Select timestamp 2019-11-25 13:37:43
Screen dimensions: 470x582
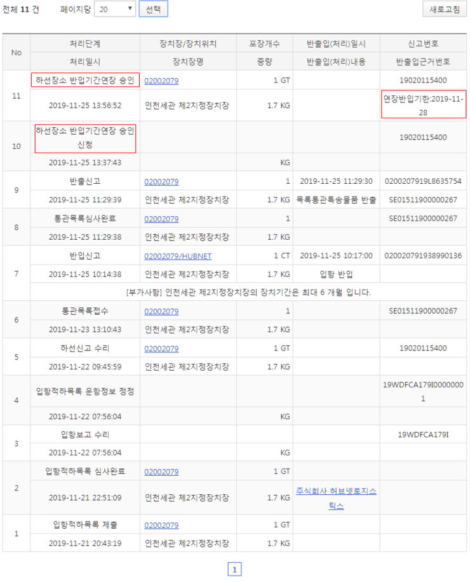85,163
